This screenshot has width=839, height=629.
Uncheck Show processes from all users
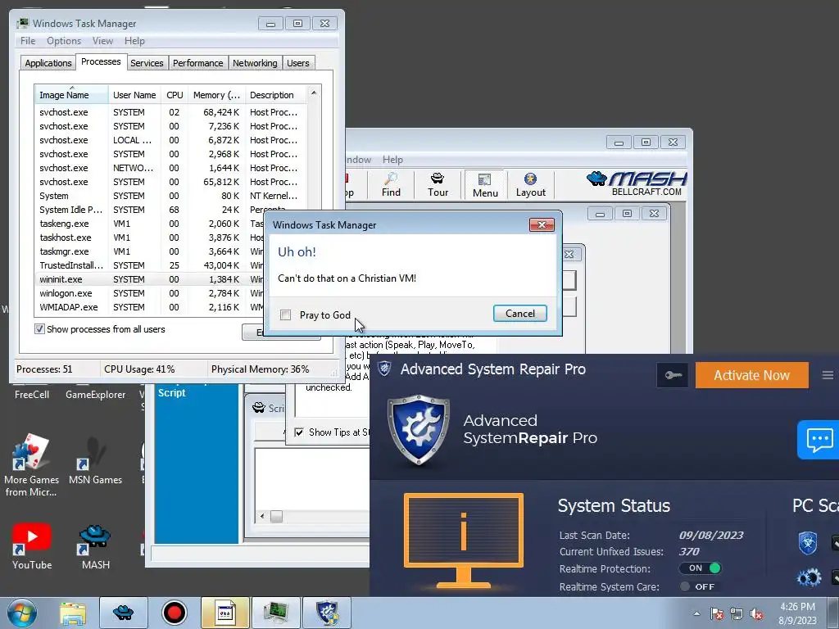[39, 329]
